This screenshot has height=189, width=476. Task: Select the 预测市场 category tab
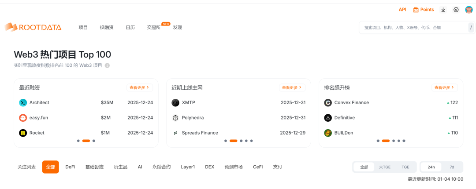tap(234, 167)
